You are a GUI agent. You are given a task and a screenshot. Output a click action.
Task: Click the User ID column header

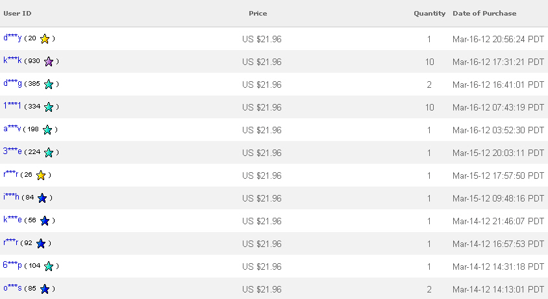point(18,13)
